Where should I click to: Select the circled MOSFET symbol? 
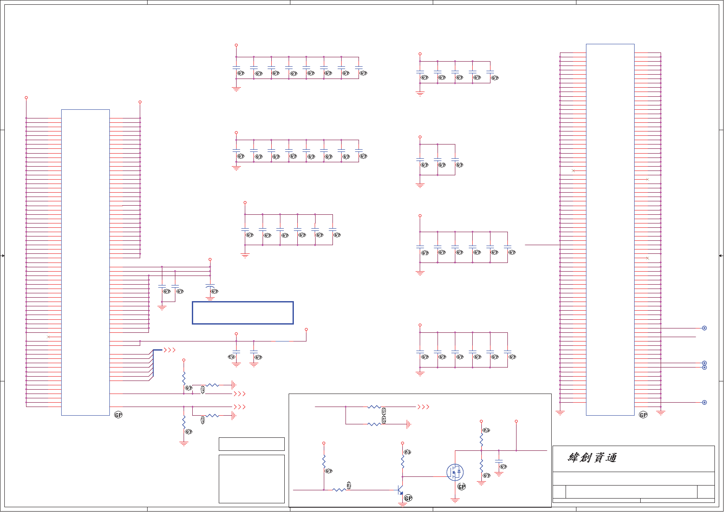click(x=455, y=472)
